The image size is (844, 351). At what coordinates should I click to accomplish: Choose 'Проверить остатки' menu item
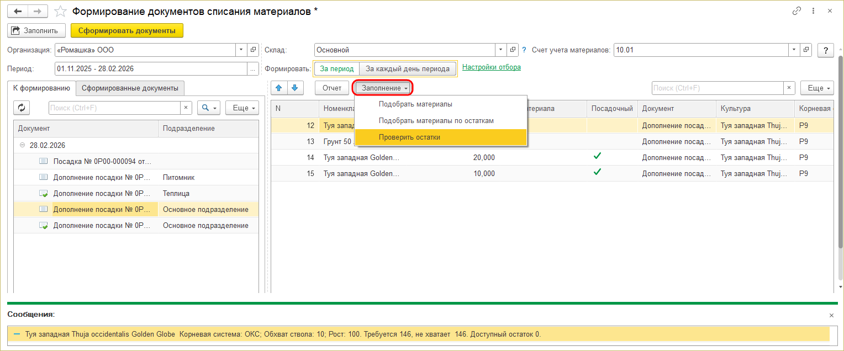click(x=409, y=137)
